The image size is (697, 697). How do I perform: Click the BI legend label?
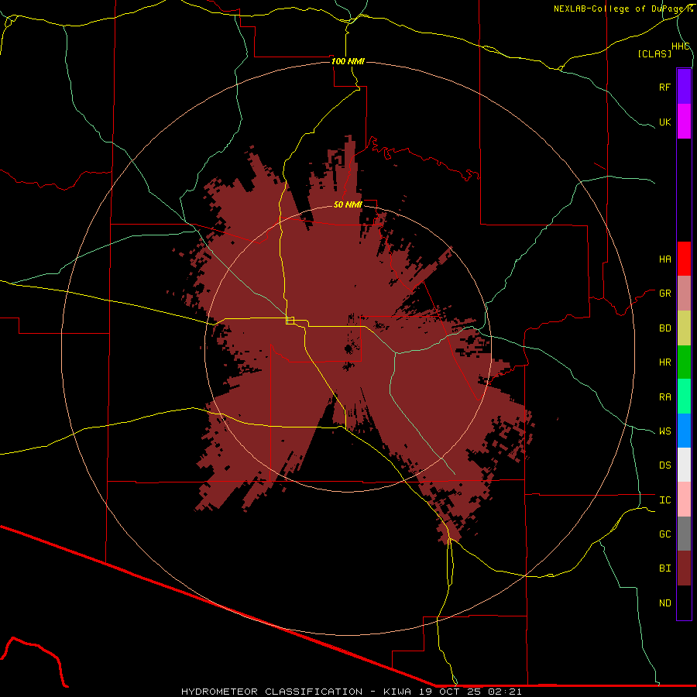(664, 568)
